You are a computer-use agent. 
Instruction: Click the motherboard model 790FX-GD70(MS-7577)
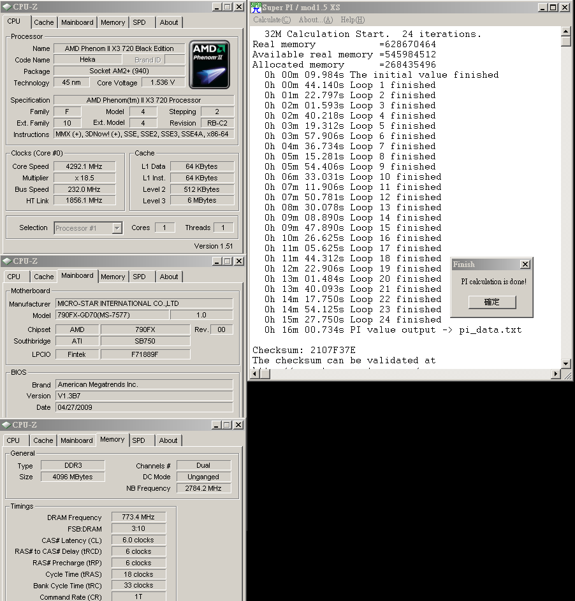pos(112,315)
